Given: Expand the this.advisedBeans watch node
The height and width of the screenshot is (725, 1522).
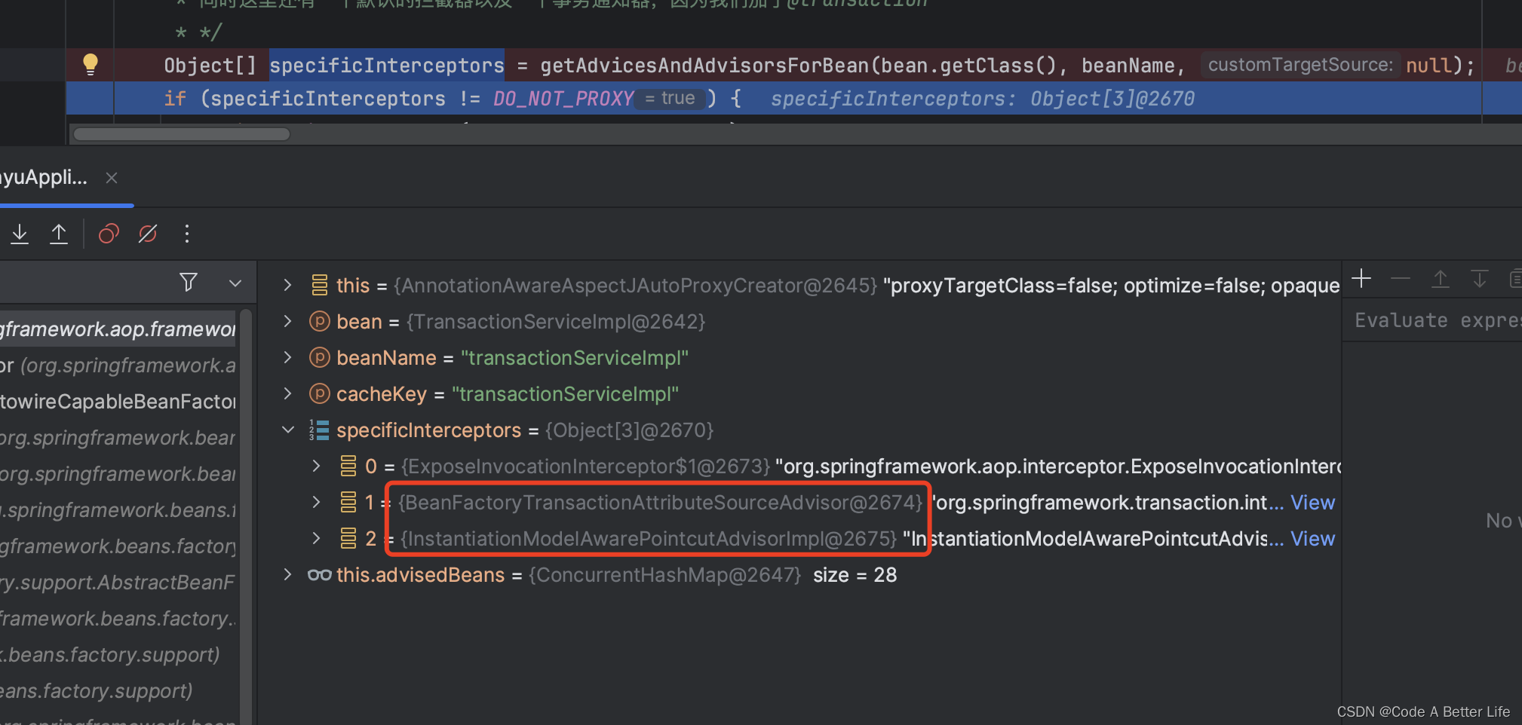Looking at the screenshot, I should coord(287,574).
